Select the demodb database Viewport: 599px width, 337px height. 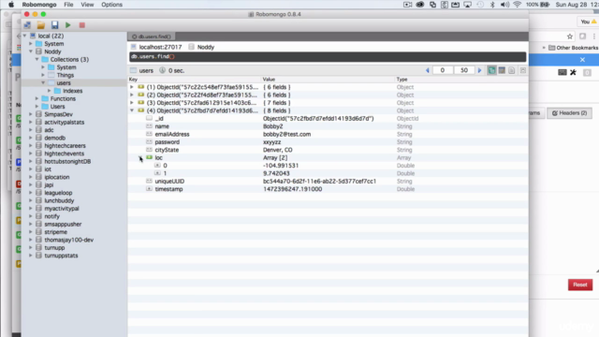coord(54,138)
